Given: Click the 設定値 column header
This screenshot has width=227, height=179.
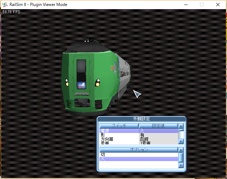Looking at the screenshot, I should pos(158,126).
